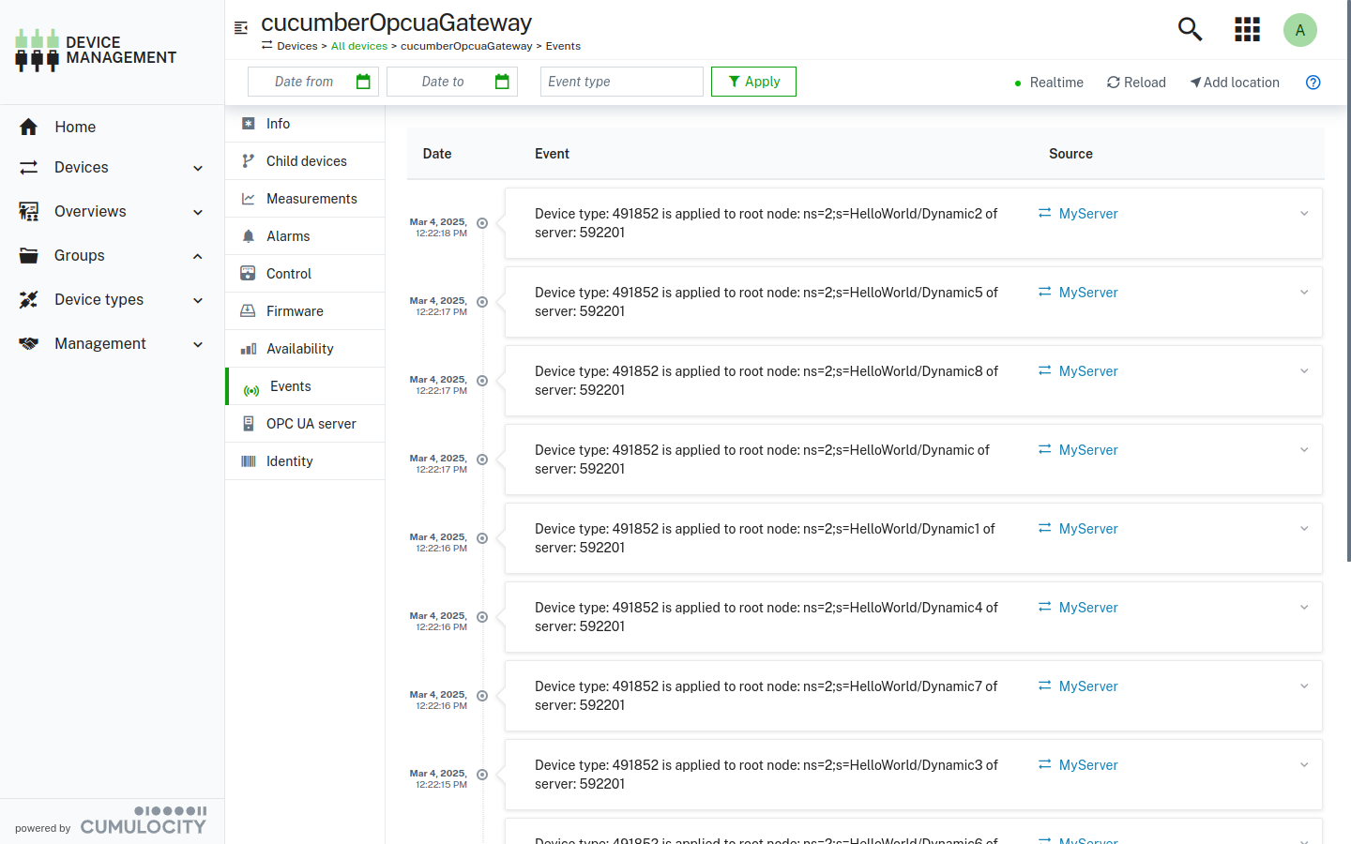Toggle Realtime event updates

click(1048, 83)
